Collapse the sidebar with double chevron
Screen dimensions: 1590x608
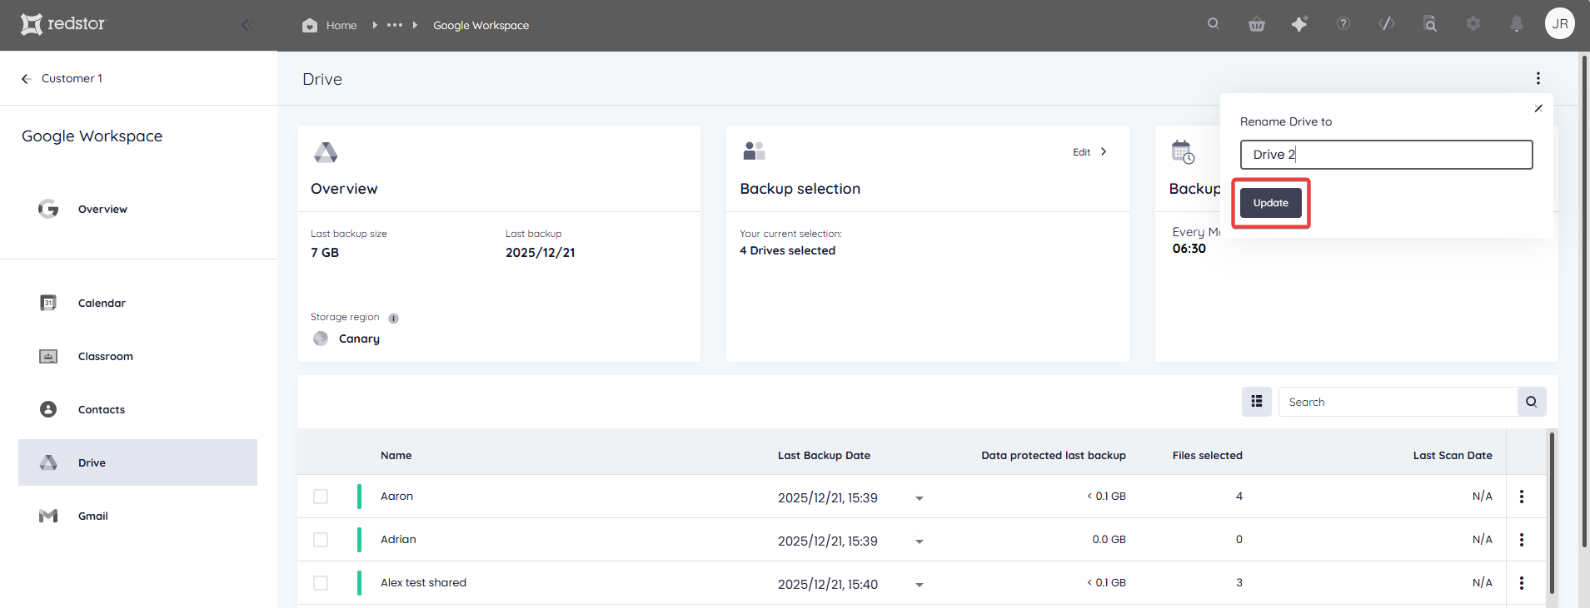[247, 25]
